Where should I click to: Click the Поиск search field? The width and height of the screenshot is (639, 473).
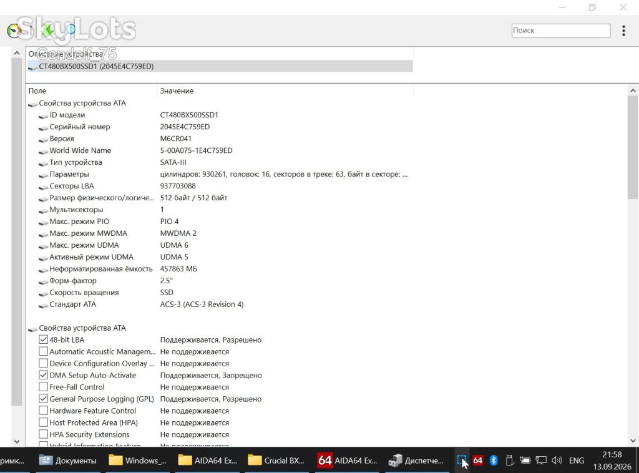point(561,31)
